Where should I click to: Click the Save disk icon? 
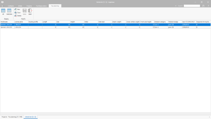(x=25, y=11)
